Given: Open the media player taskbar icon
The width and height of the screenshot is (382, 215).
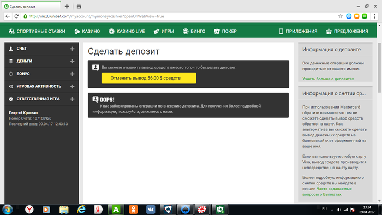Looking at the screenshot, I should pyautogui.click(x=46, y=210).
